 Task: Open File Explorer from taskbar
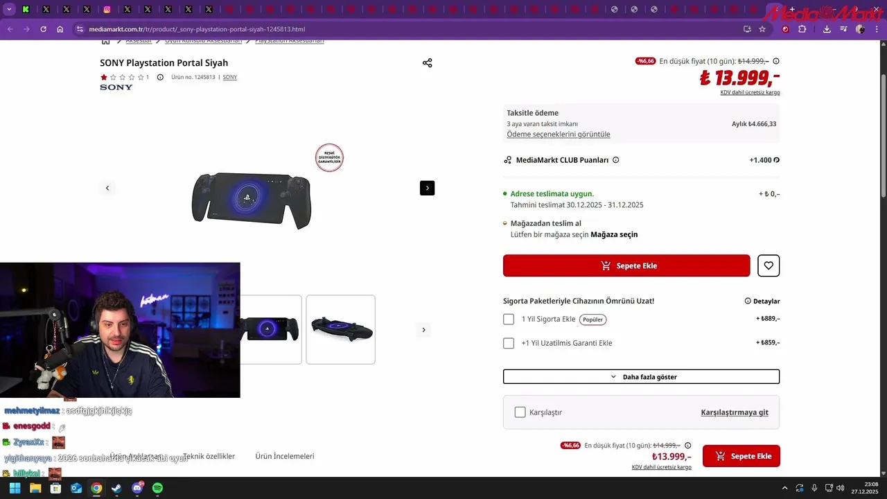pos(35,488)
